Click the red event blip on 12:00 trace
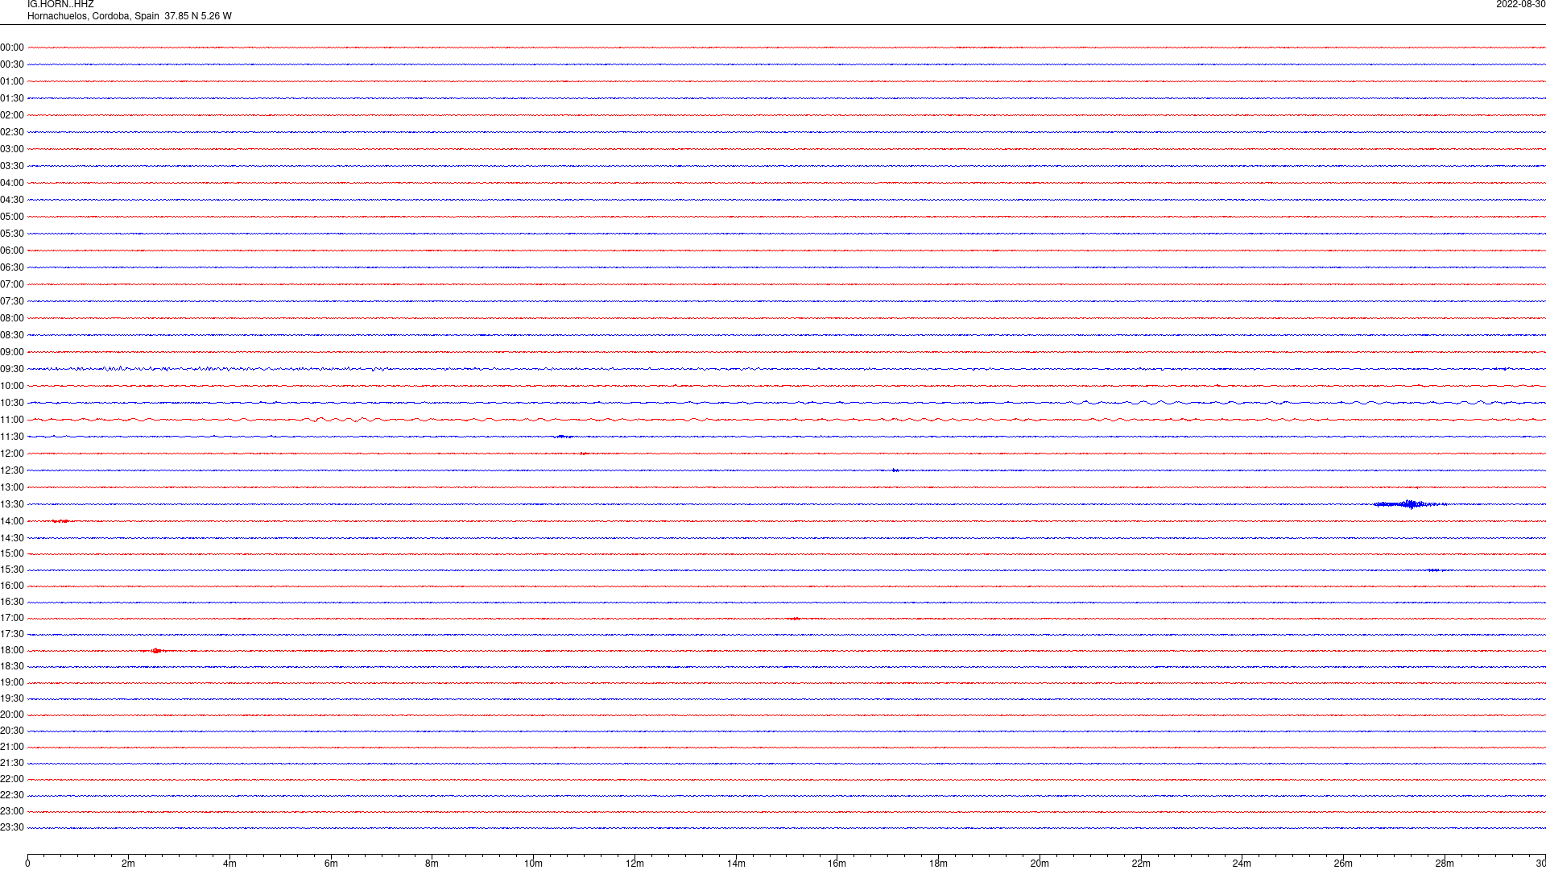This screenshot has width=1546, height=870. pos(584,454)
